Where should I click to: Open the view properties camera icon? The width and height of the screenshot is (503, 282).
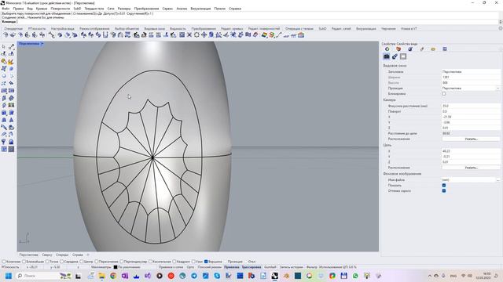click(386, 56)
